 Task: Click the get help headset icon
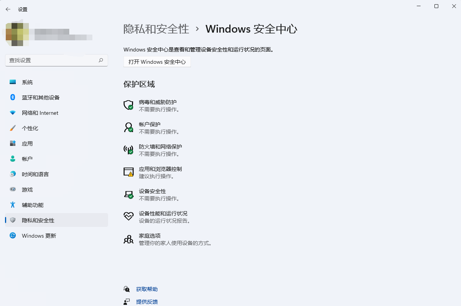[x=127, y=289]
